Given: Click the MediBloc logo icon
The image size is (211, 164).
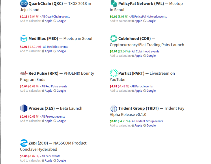Looking at the screenshot, I should pyautogui.click(x=24, y=39).
